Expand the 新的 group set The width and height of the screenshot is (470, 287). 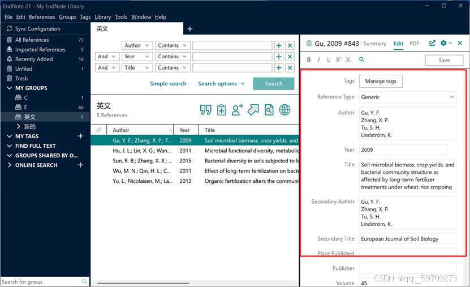pos(19,126)
